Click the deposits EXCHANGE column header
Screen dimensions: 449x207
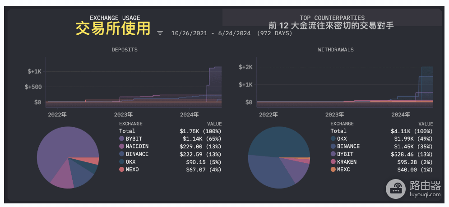tap(130, 124)
